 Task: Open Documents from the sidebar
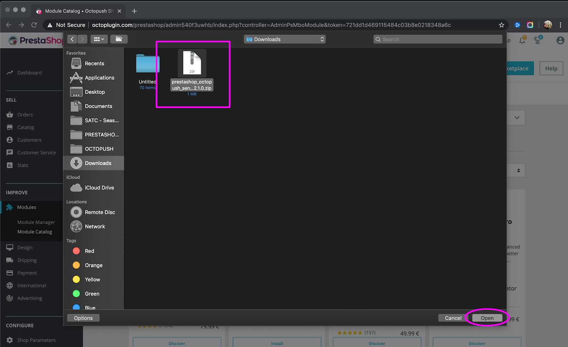pos(94,106)
